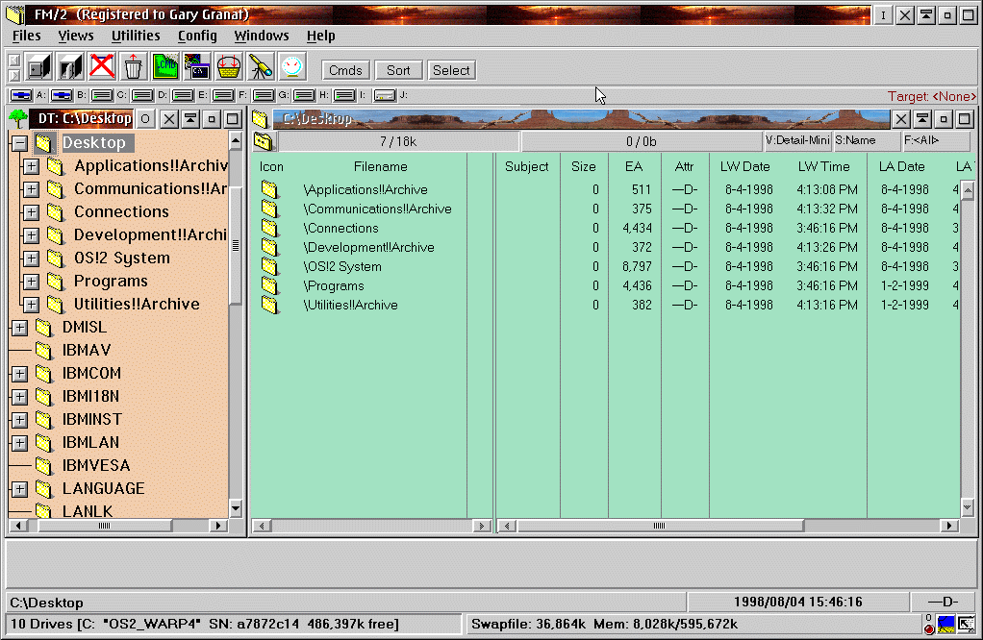Collapse the Desktop tree node
983x640 pixels.
(19, 143)
